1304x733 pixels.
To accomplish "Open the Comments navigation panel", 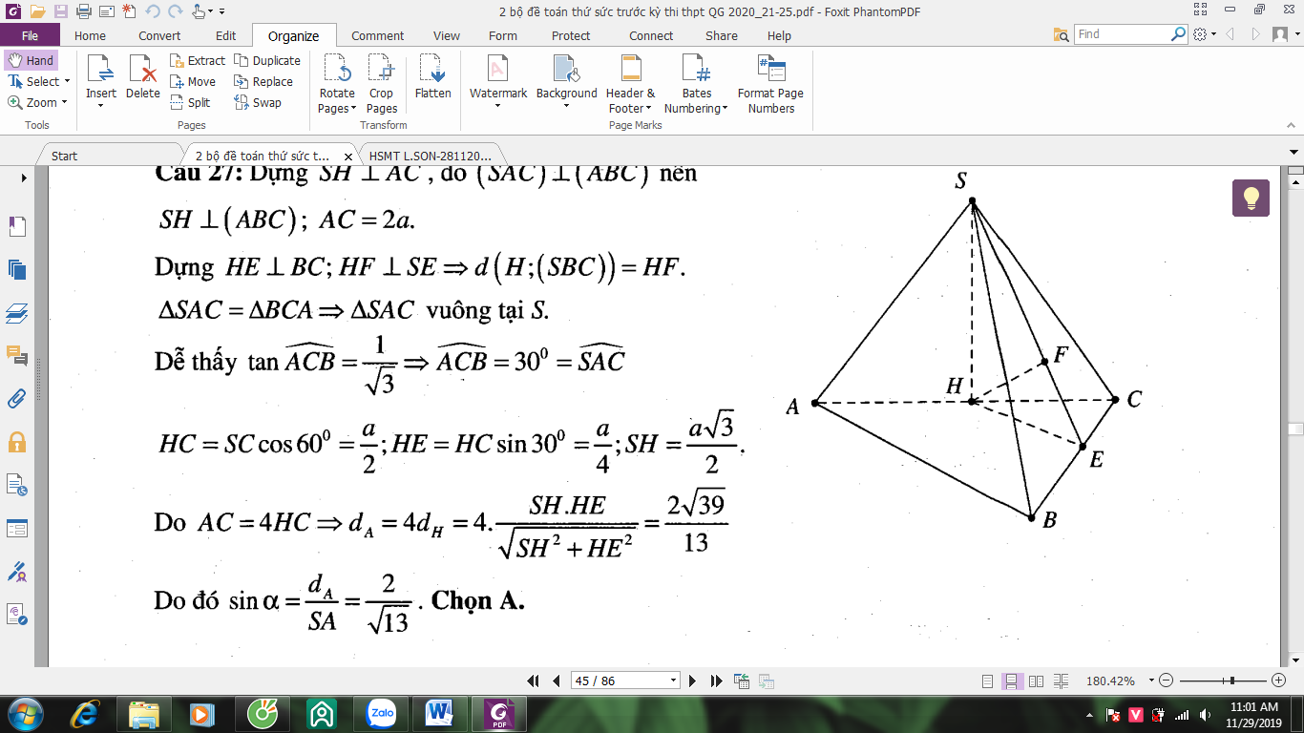I will click(x=17, y=356).
